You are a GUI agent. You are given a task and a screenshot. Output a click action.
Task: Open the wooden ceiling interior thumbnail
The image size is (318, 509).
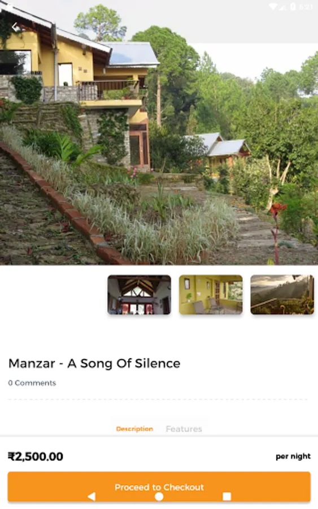(x=140, y=295)
